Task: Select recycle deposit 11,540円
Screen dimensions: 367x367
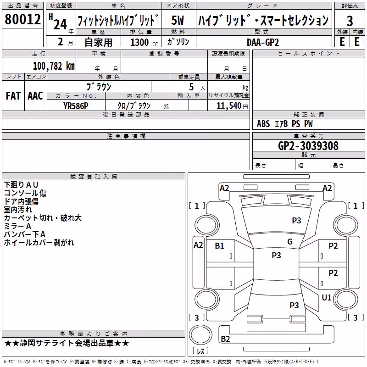Action: 232,106
